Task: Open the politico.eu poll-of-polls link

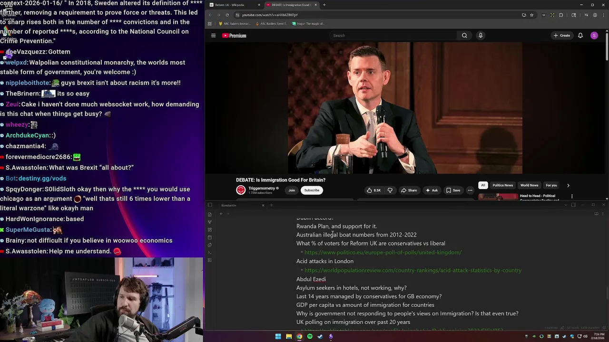Action: [383, 252]
